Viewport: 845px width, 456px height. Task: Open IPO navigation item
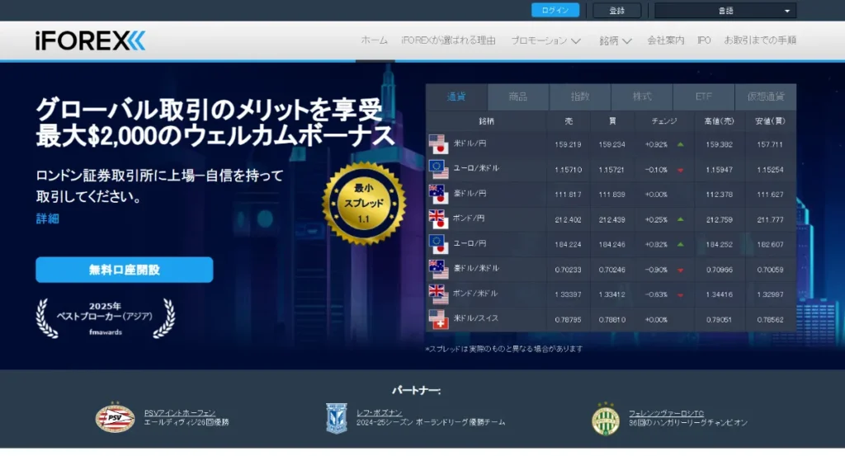(x=704, y=40)
